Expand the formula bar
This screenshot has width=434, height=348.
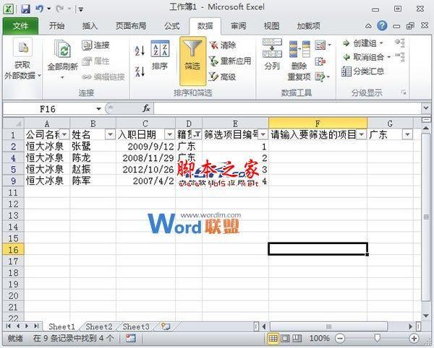tap(426, 108)
